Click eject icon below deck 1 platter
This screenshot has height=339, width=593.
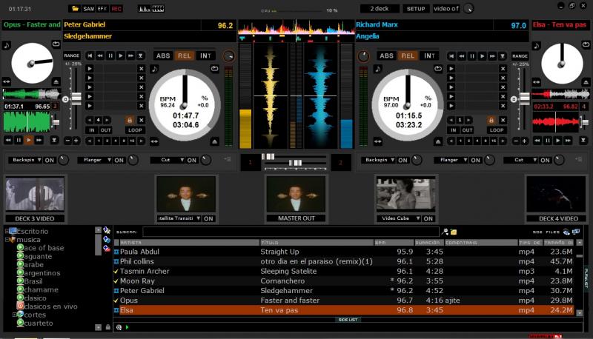click(x=214, y=141)
